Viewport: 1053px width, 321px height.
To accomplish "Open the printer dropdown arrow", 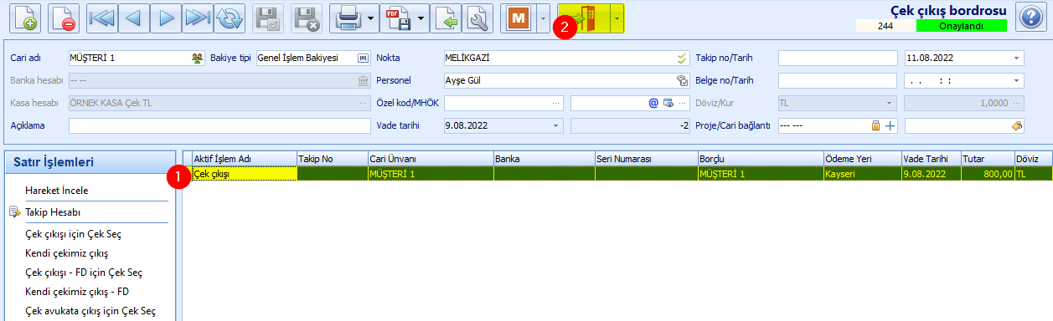I will point(370,18).
